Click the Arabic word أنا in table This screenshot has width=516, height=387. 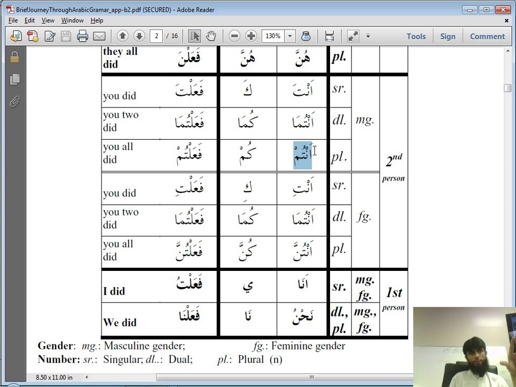tap(303, 284)
